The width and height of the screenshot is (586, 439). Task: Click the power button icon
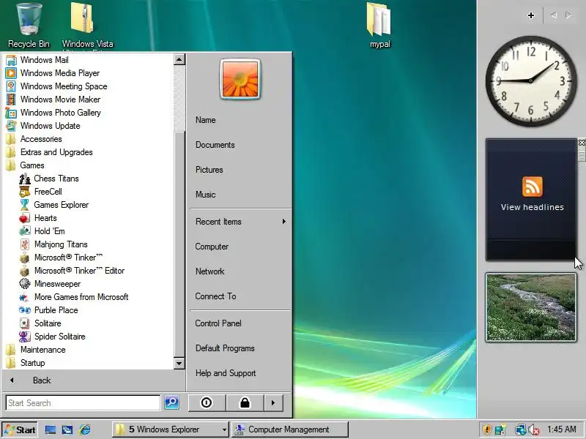(x=207, y=403)
